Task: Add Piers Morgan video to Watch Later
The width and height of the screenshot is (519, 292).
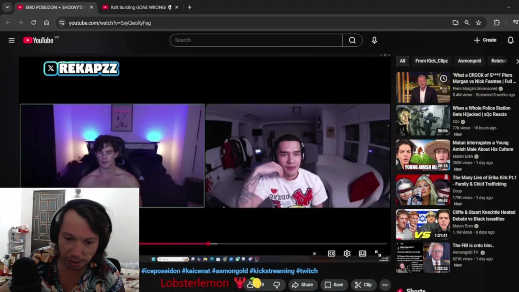Action: pos(444,79)
